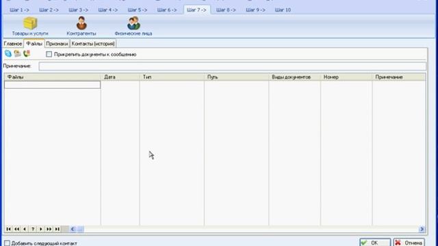Click the email message icon next to Skype
This screenshot has width=438, height=246.
point(17,53)
